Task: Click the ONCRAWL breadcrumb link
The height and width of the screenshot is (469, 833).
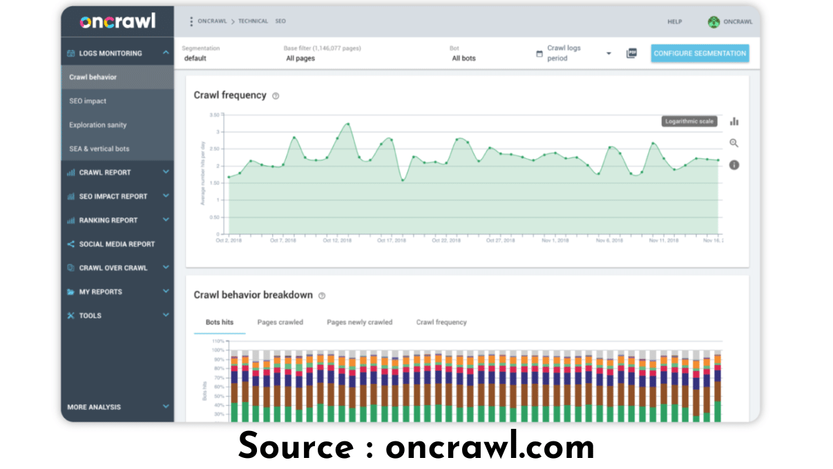Action: 213,21
